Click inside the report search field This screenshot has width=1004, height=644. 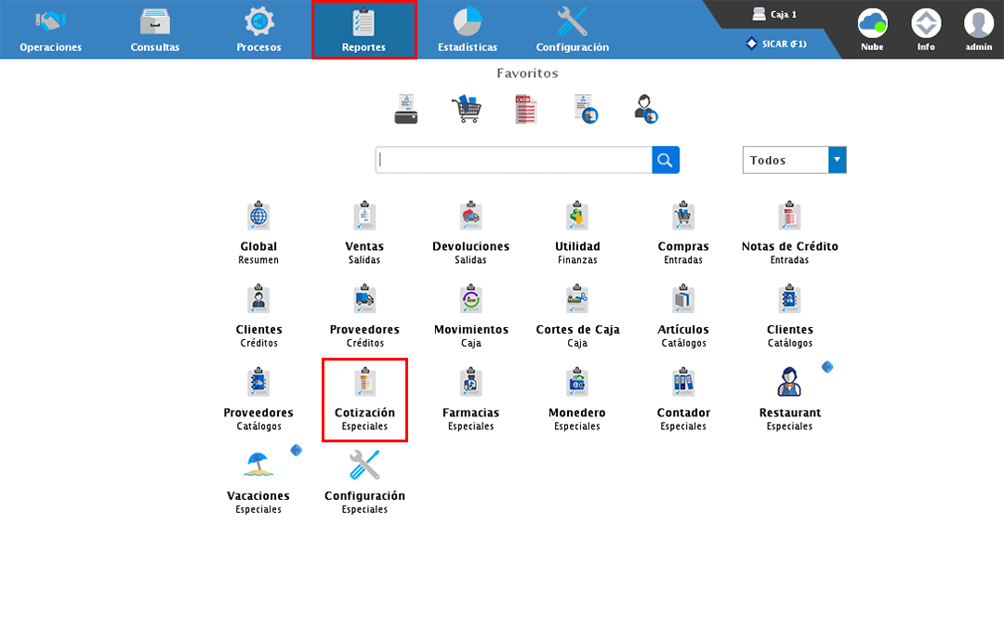(x=513, y=160)
